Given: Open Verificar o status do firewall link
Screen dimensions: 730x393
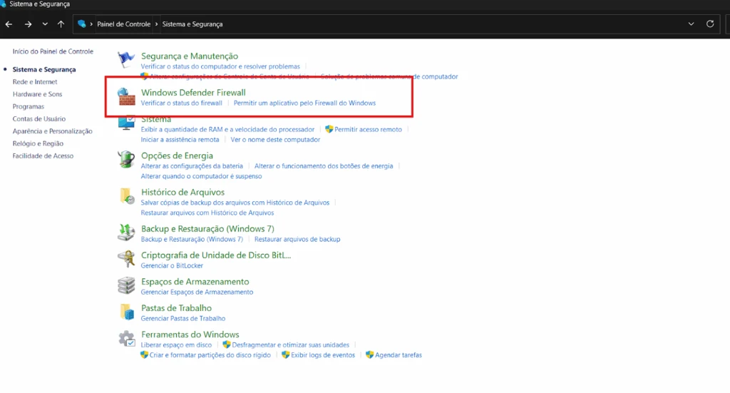Looking at the screenshot, I should tap(181, 103).
